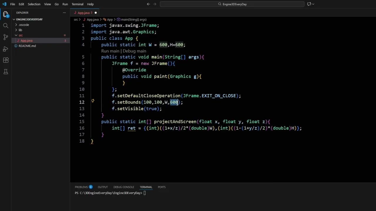Viewport: 376px width, 211px height.
Task: Click the Engine3DEveryDay search command box
Action: point(232,4)
